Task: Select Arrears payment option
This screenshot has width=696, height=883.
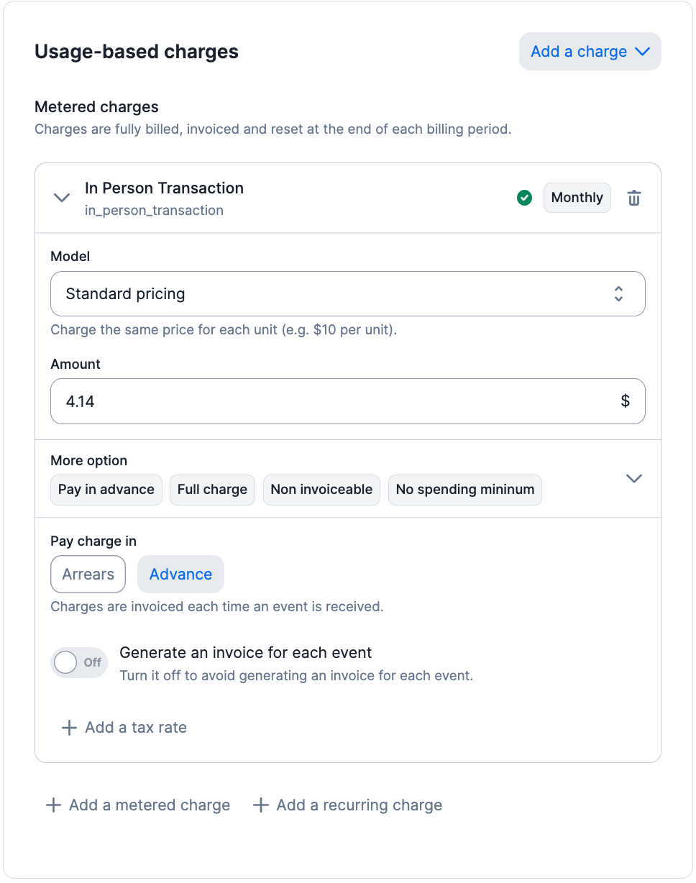Action: pyautogui.click(x=88, y=574)
